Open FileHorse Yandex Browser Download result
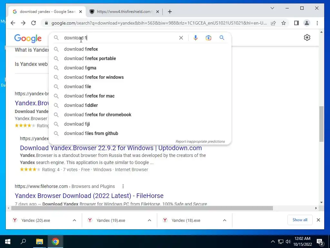330x248 pixels. click(x=89, y=196)
